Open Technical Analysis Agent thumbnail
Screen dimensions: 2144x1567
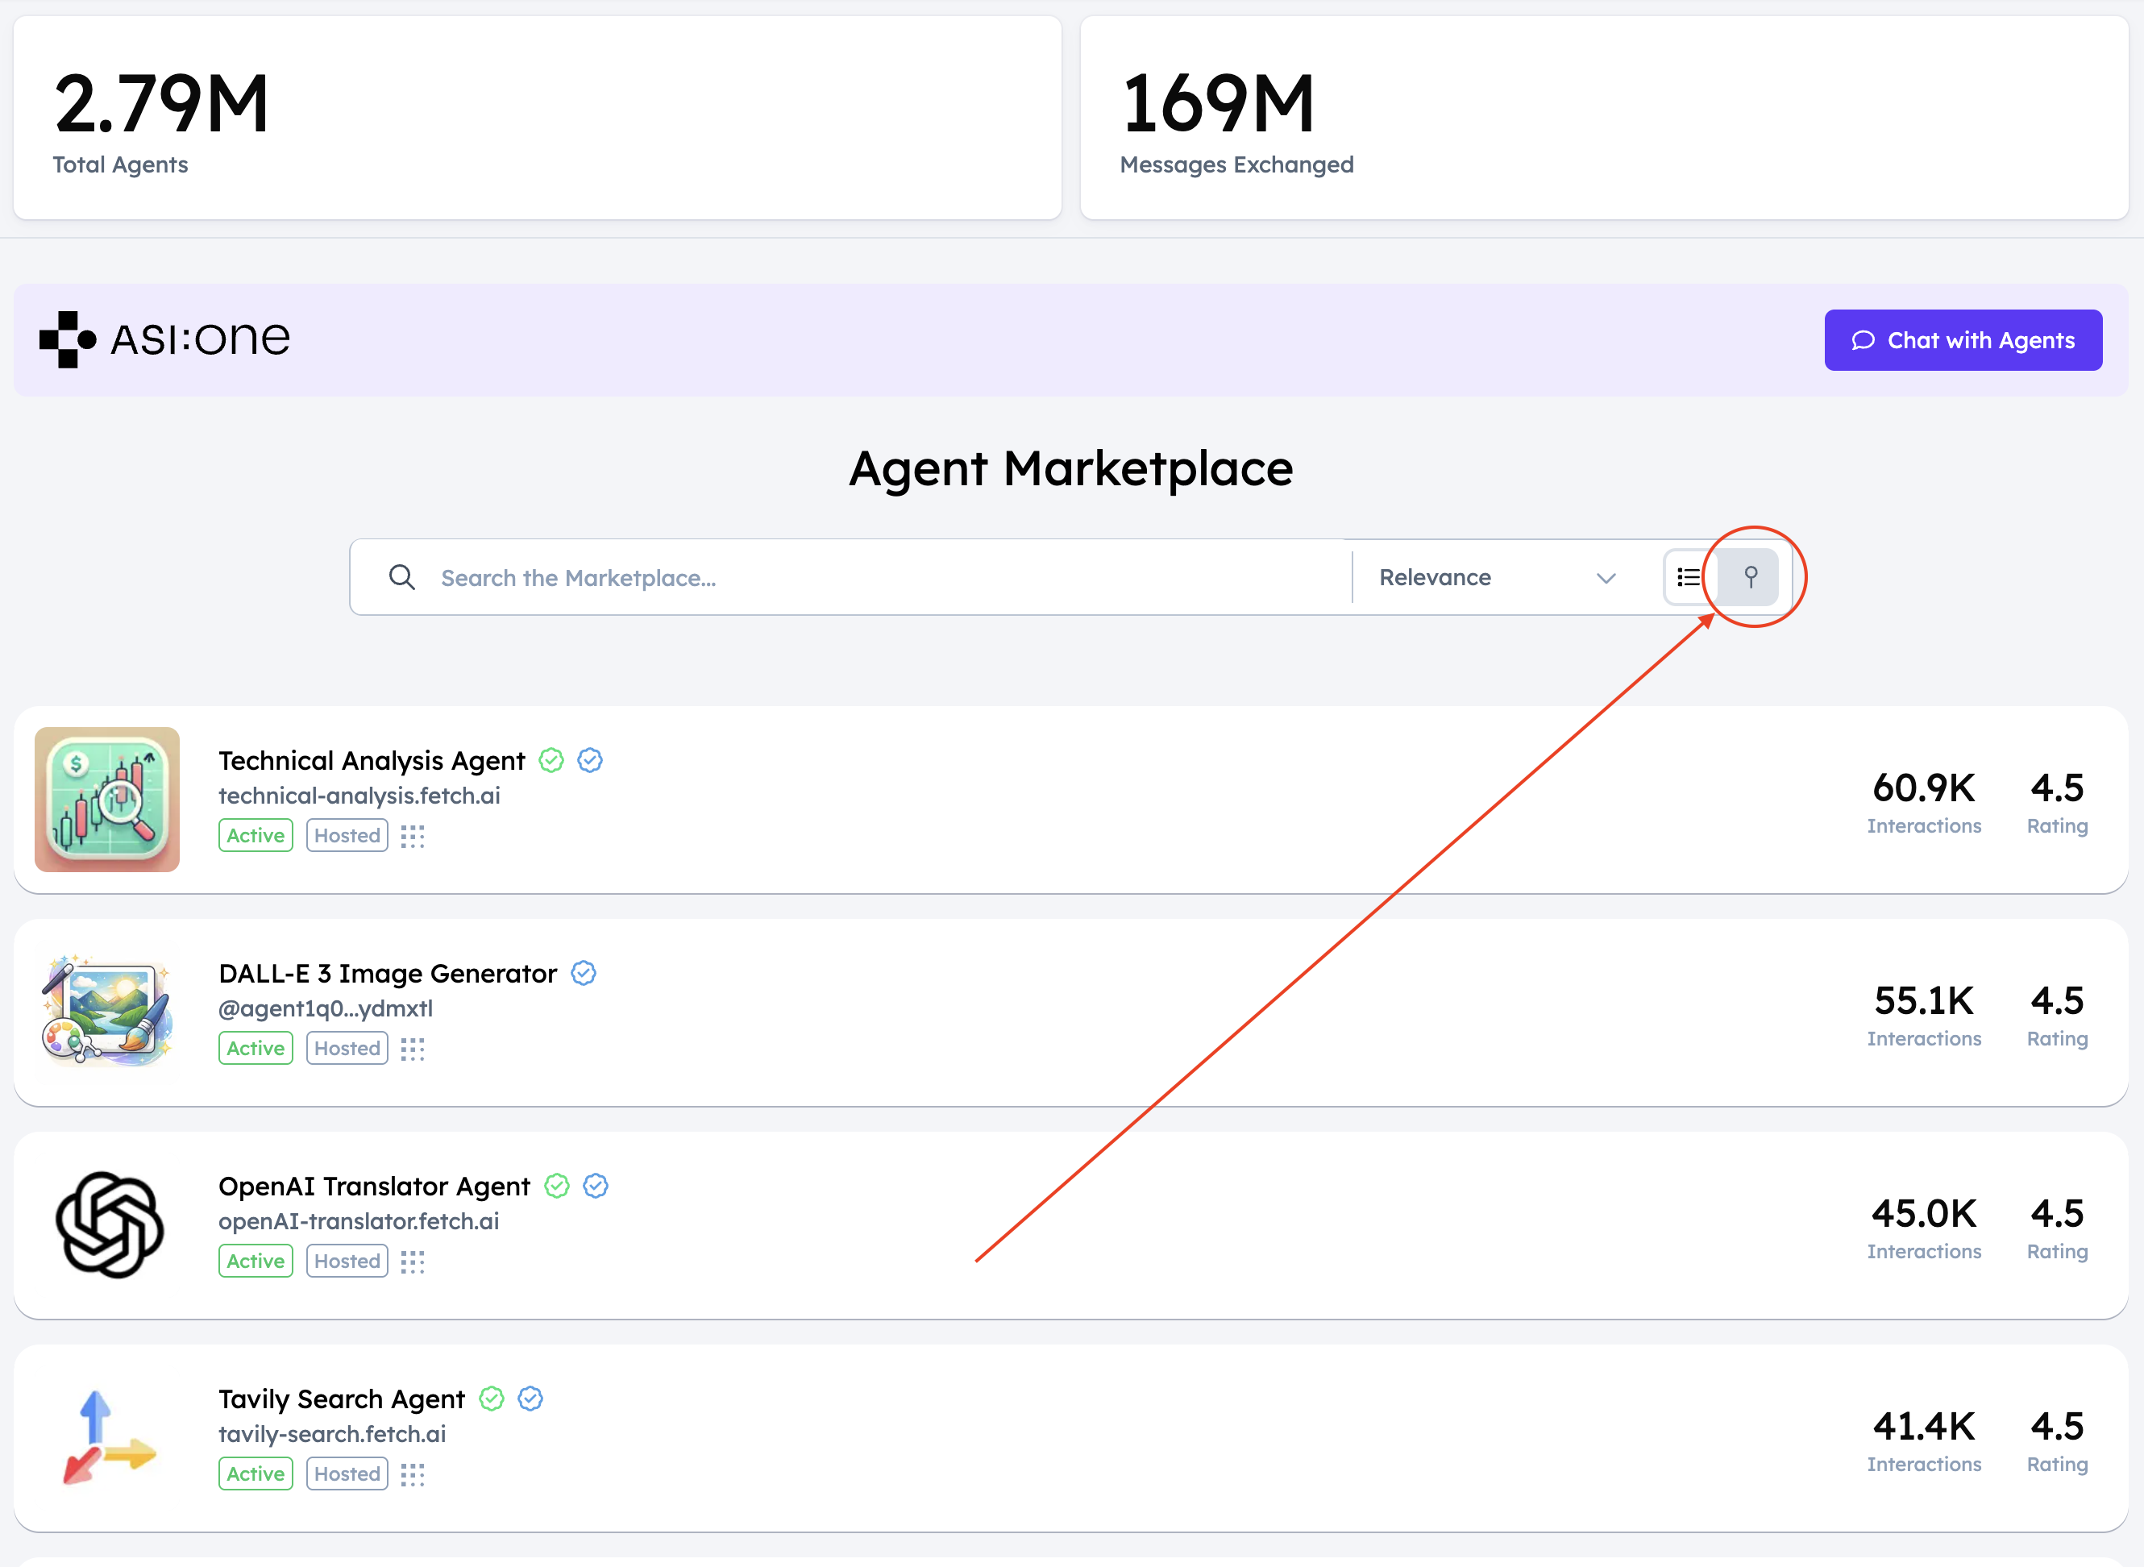click(107, 800)
